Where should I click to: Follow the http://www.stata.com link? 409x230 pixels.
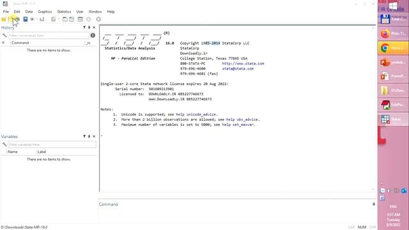point(243,64)
